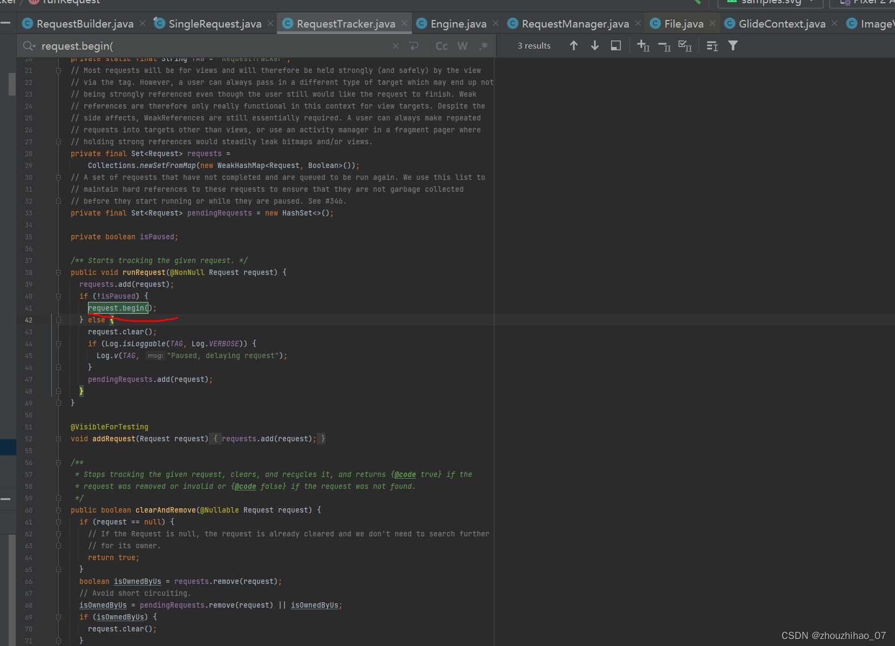Click 'return true;' on line 64
895x646 pixels.
[x=113, y=558]
